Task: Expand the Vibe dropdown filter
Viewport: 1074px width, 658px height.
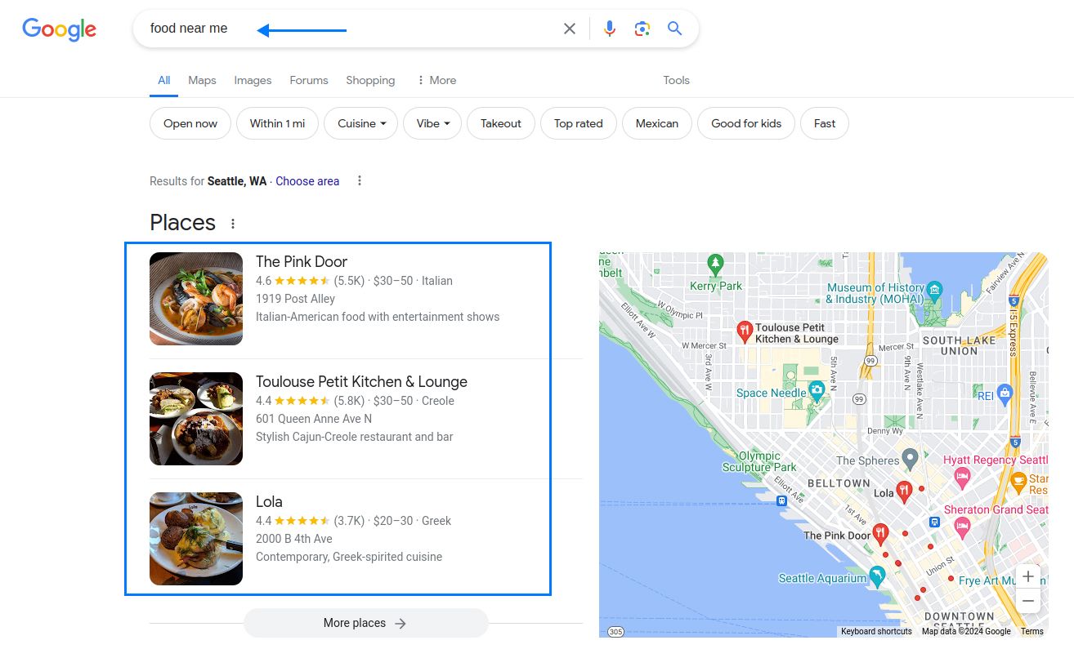Action: (x=432, y=123)
